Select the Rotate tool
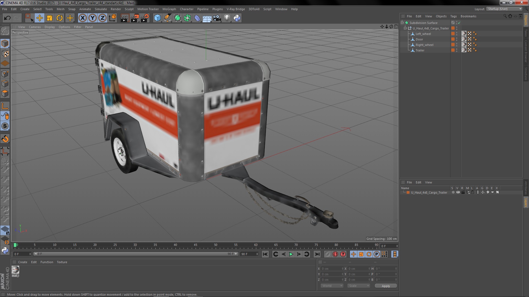Image resolution: width=529 pixels, height=297 pixels. tap(60, 18)
